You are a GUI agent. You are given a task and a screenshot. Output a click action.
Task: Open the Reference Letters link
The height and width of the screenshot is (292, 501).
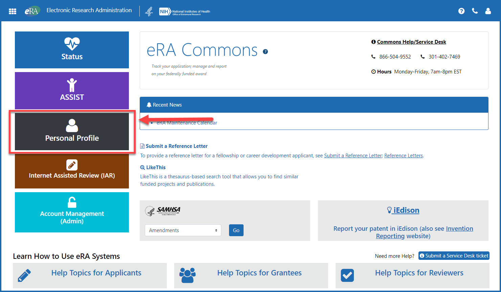(x=404, y=156)
